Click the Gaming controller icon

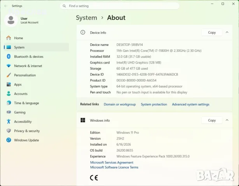click(x=9, y=112)
